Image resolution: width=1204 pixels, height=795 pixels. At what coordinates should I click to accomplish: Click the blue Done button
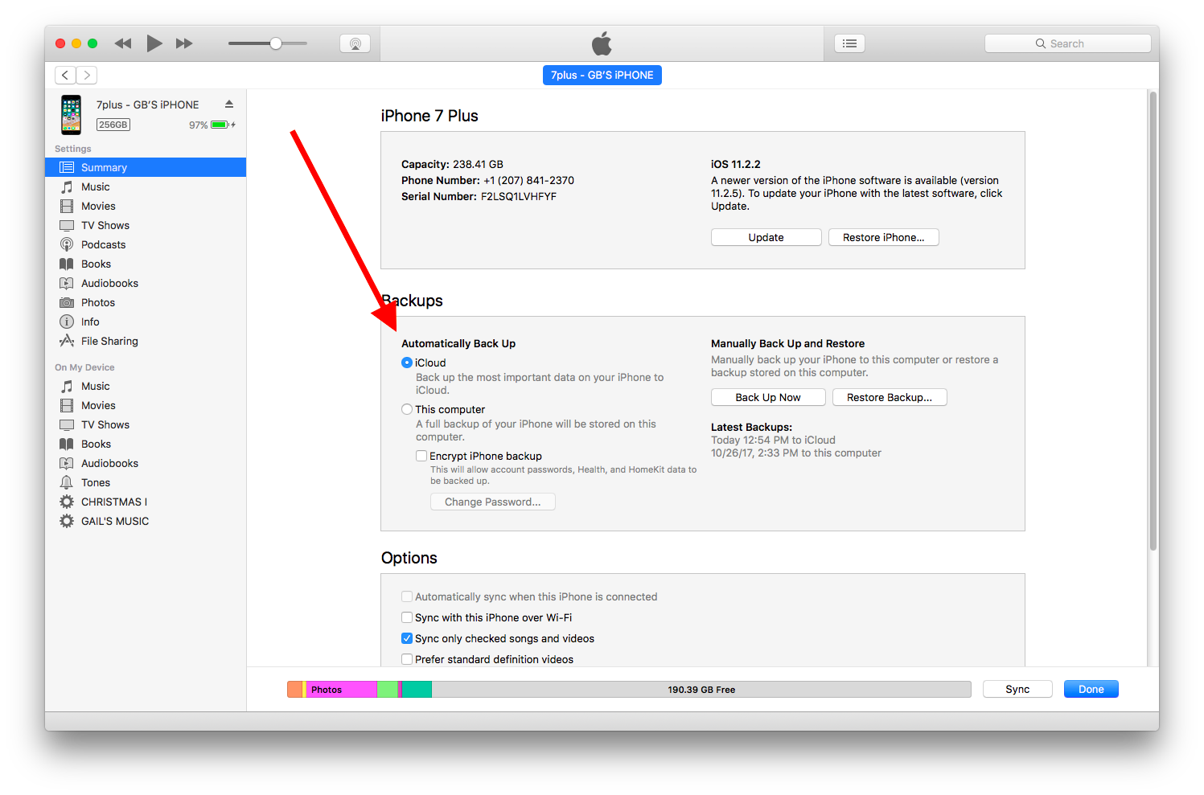click(x=1091, y=689)
